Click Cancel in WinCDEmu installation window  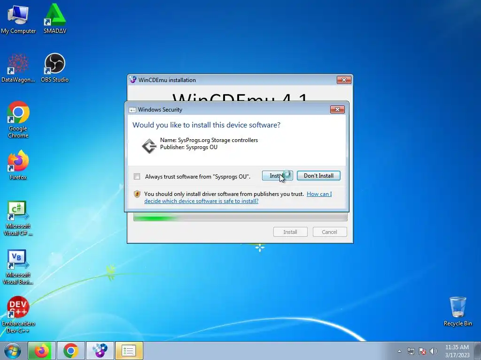pos(329,232)
